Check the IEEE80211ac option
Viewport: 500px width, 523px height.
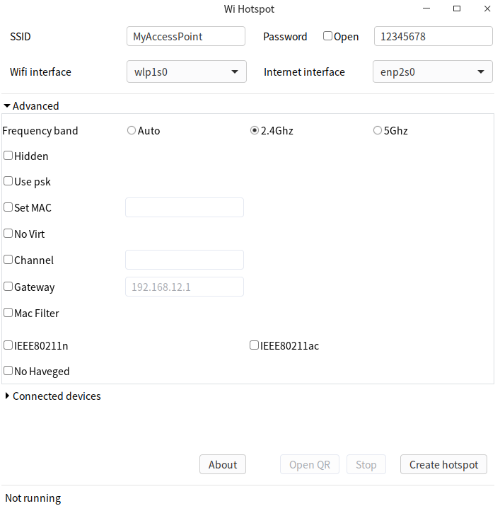[254, 345]
